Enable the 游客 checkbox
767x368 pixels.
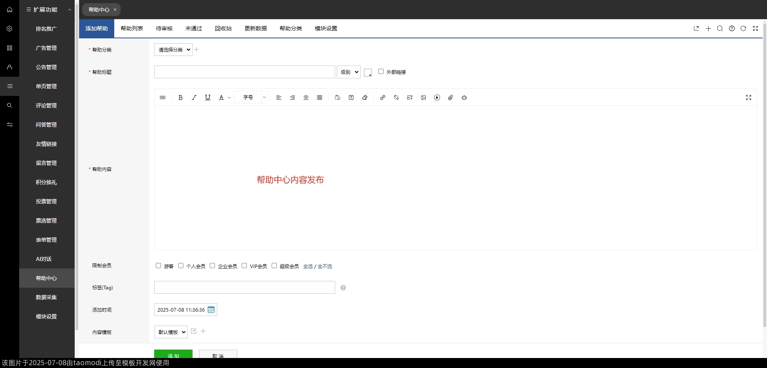(158, 265)
